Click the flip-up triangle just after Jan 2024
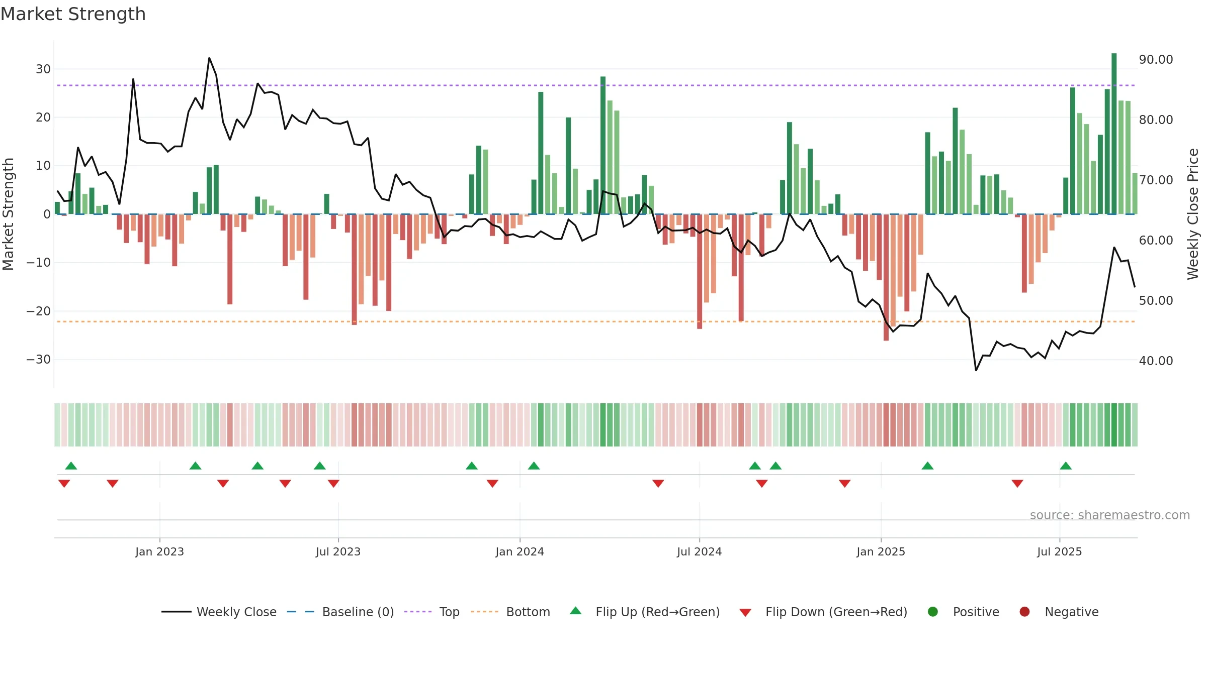1207x678 pixels. pyautogui.click(x=534, y=466)
